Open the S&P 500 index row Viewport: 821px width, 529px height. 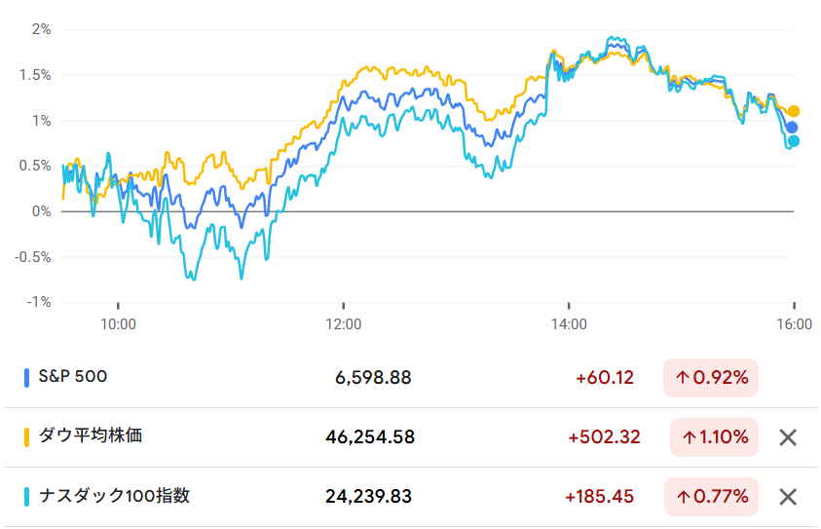pyautogui.click(x=73, y=377)
